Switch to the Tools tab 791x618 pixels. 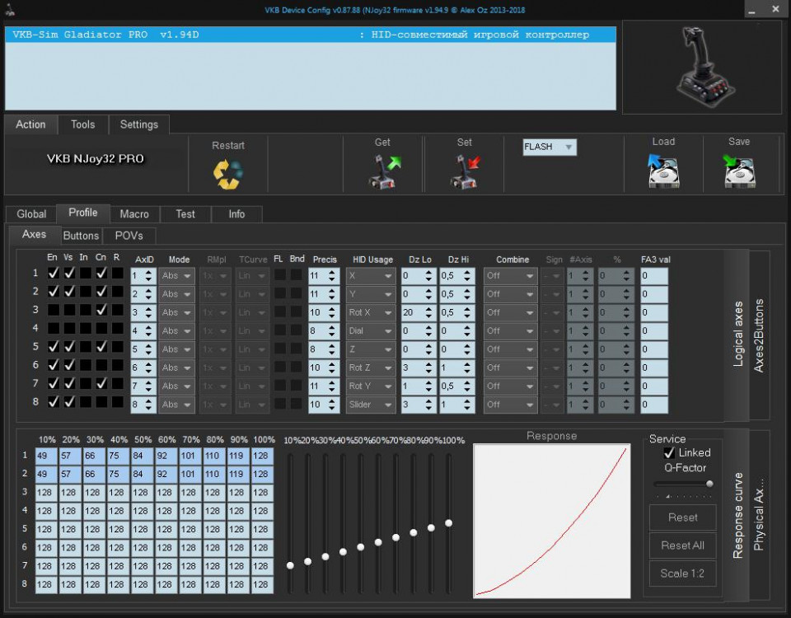(x=82, y=124)
